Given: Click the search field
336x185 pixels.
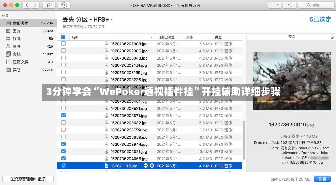Looking at the screenshot, I should coord(316,5).
